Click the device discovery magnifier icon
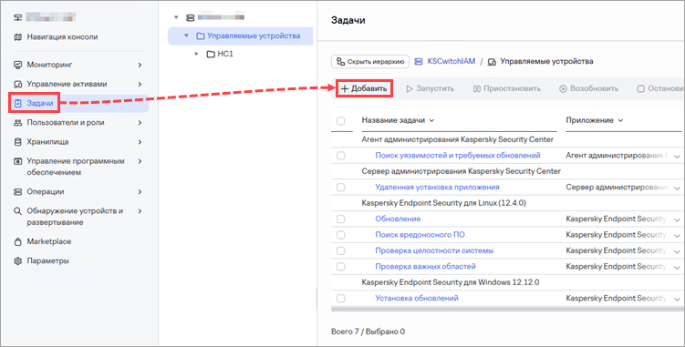This screenshot has width=685, height=347. [x=18, y=210]
